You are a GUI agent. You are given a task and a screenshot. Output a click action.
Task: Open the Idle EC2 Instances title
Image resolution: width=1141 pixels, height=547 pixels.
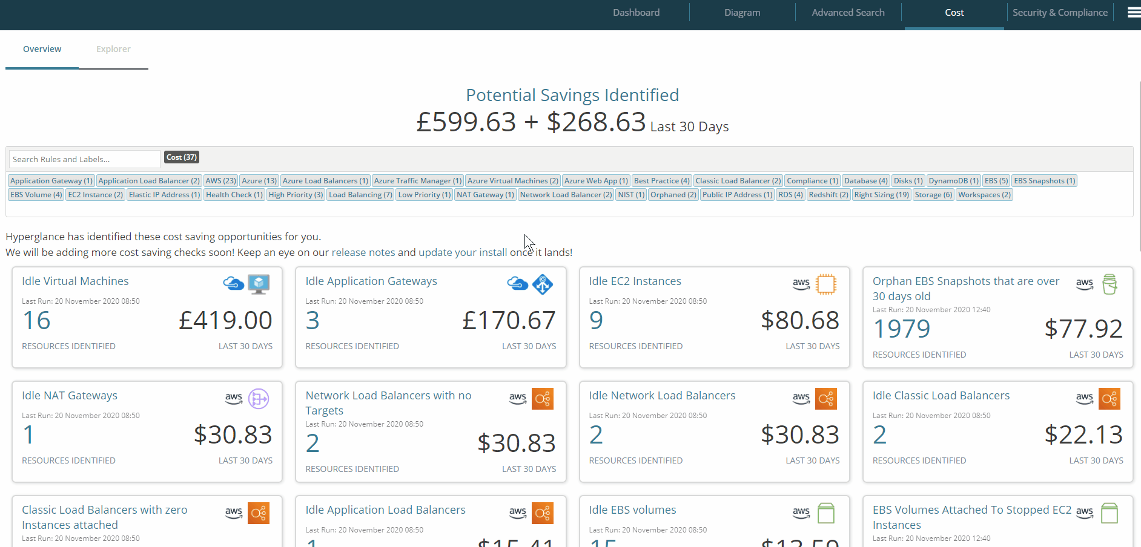(x=635, y=281)
